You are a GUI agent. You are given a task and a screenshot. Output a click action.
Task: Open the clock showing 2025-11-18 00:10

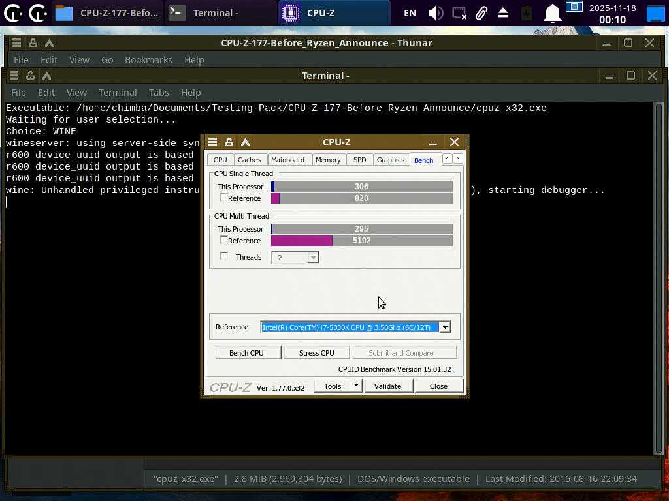click(612, 14)
